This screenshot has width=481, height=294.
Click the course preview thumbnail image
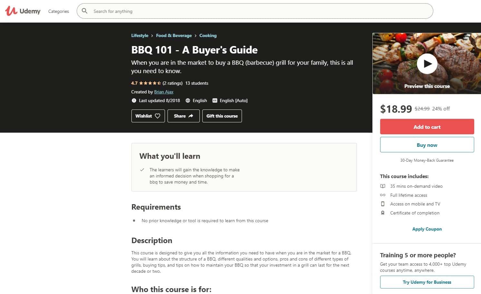pyautogui.click(x=427, y=63)
